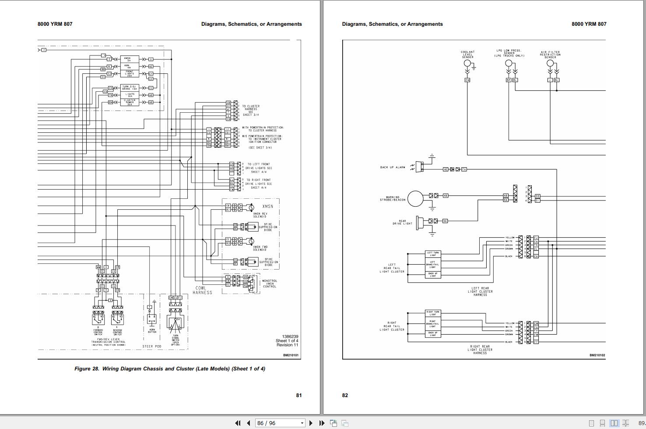Jump to the first page

click(238, 423)
